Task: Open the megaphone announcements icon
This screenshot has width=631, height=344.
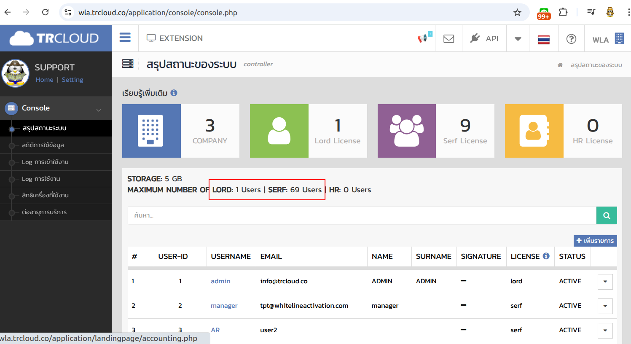Action: click(423, 38)
